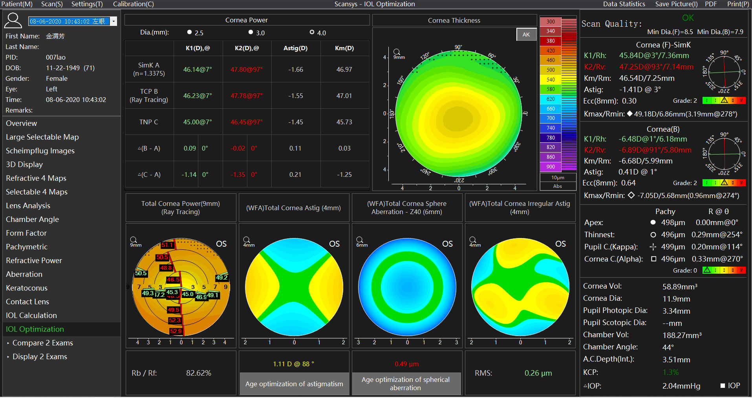Click Print(P) in the top bar

(x=738, y=4)
